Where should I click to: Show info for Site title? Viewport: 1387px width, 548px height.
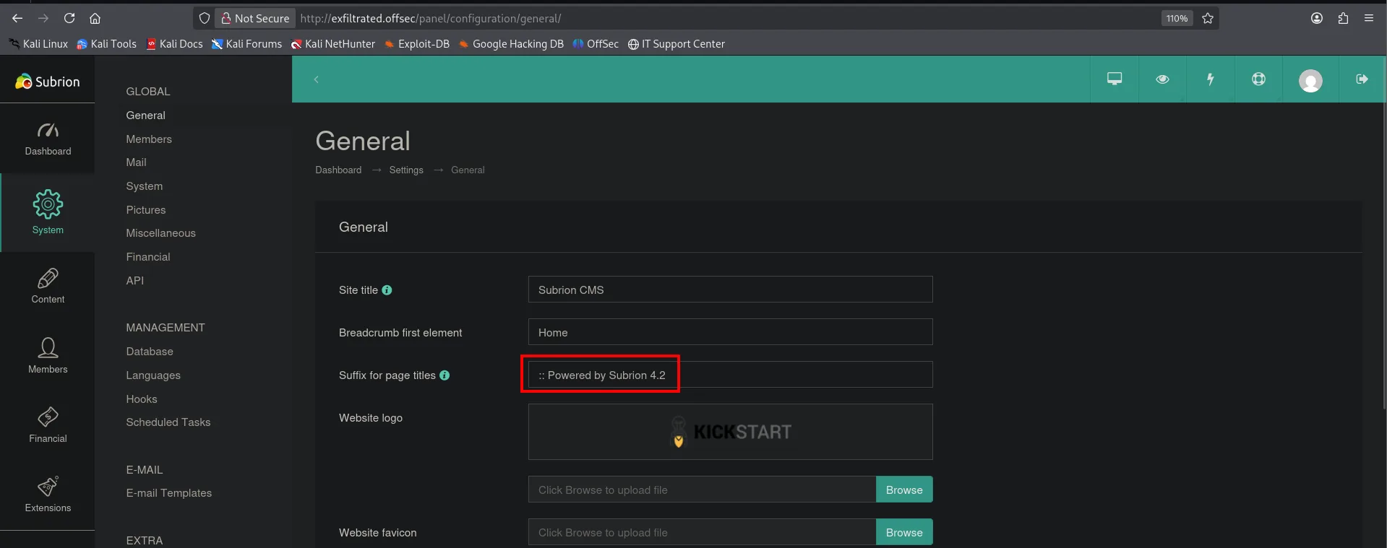click(x=387, y=290)
